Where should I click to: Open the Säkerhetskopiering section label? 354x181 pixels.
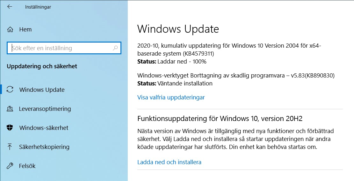pos(44,147)
